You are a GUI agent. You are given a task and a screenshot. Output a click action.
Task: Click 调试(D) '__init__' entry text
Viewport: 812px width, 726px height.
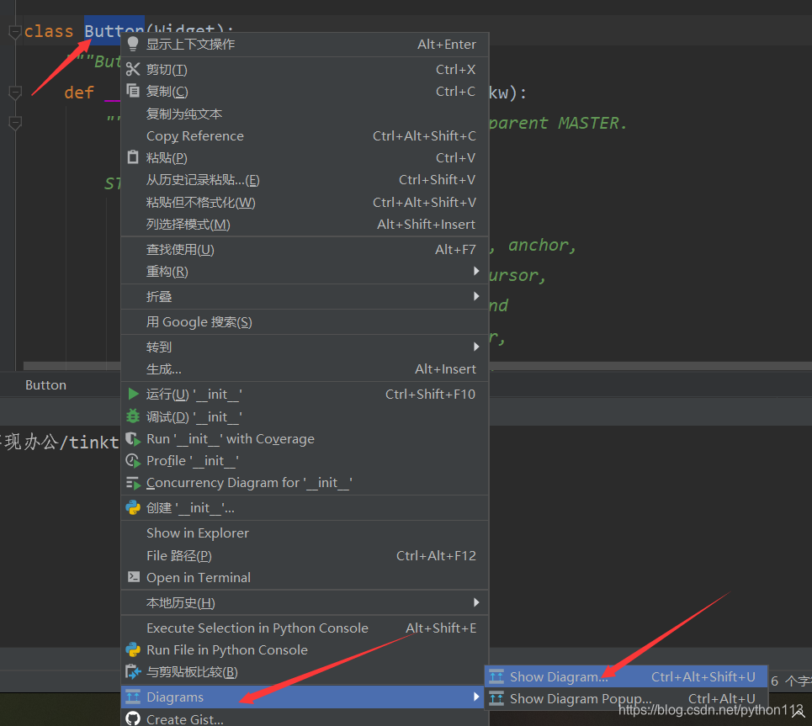[x=194, y=416]
